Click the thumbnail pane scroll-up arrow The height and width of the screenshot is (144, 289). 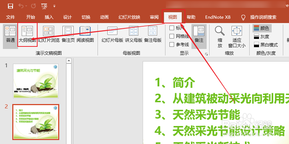69,60
